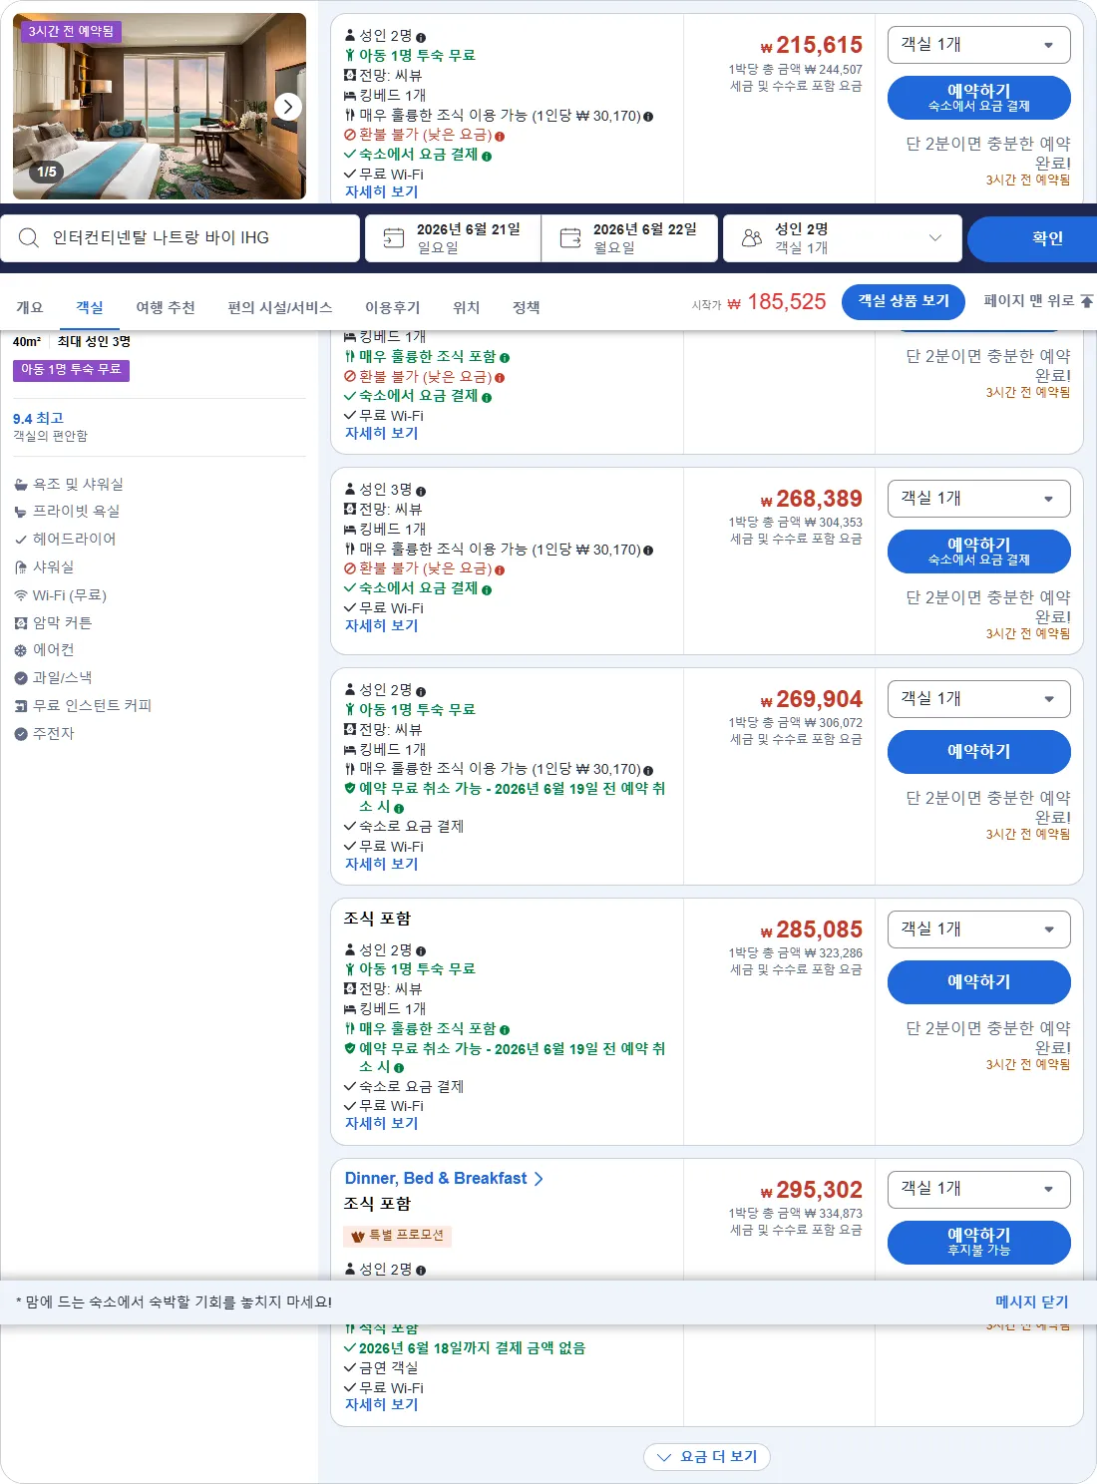This screenshot has width=1097, height=1484.
Task: Info icon beside 성인 2명 in ₩269,904 offer
Action: tap(421, 691)
